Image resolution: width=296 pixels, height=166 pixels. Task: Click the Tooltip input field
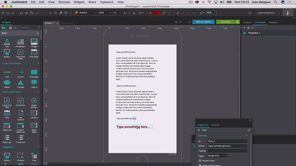point(227,151)
